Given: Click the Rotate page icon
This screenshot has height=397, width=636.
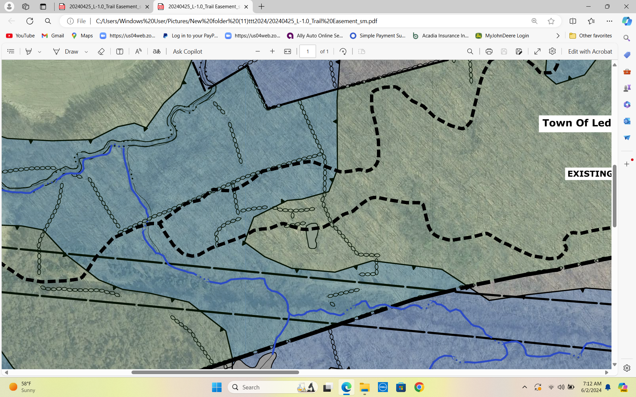Looking at the screenshot, I should pos(343,51).
